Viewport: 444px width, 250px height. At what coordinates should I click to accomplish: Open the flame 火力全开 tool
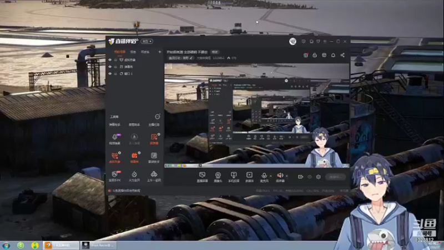point(134,176)
